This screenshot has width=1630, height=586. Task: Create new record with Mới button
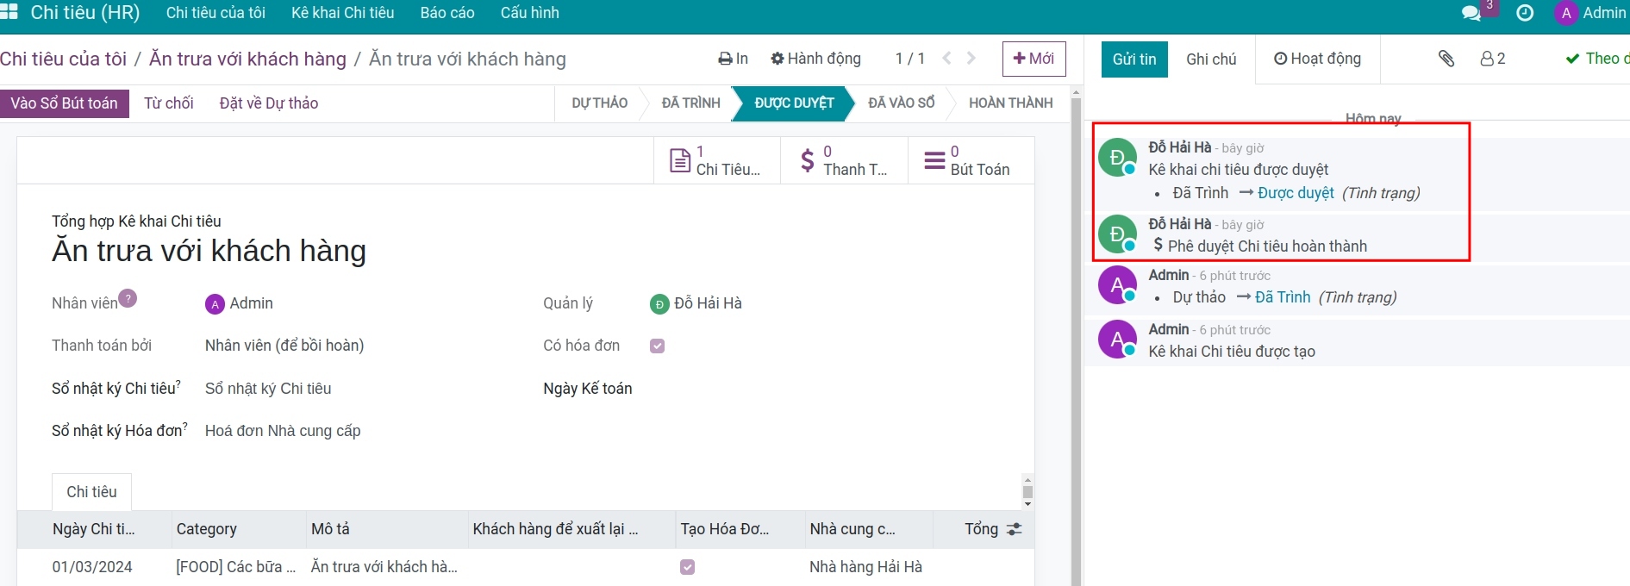click(x=1034, y=59)
